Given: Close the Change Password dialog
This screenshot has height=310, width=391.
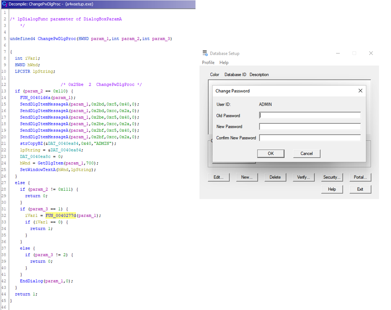Looking at the screenshot, I should point(360,91).
